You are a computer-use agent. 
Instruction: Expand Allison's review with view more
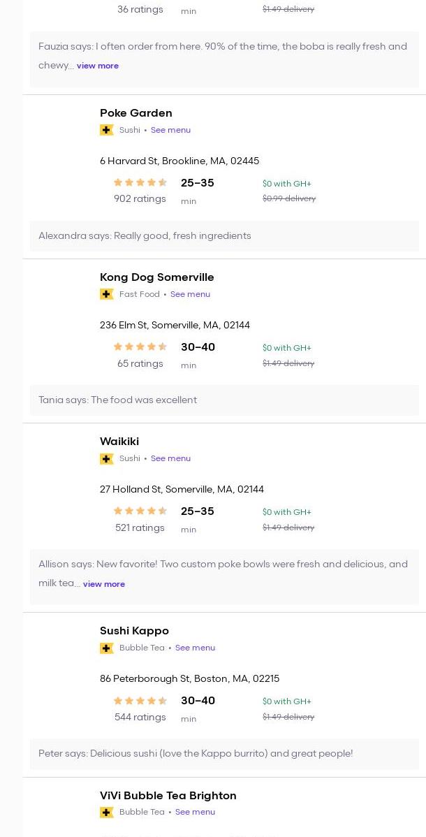point(104,584)
